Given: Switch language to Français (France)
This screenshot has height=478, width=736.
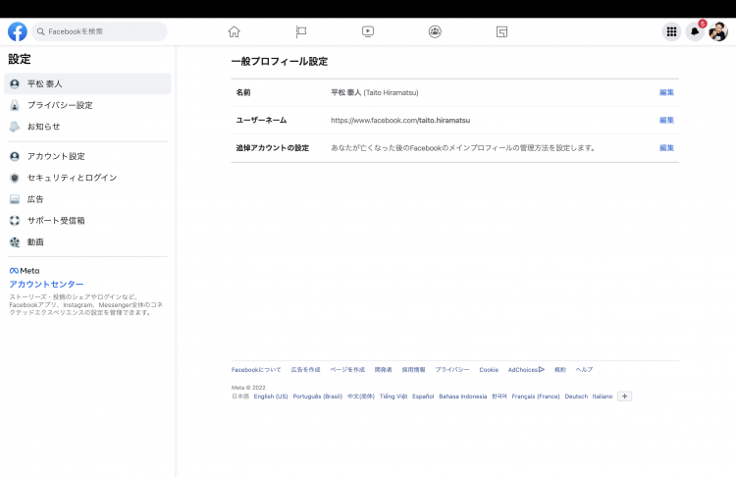Looking at the screenshot, I should pos(536,397).
